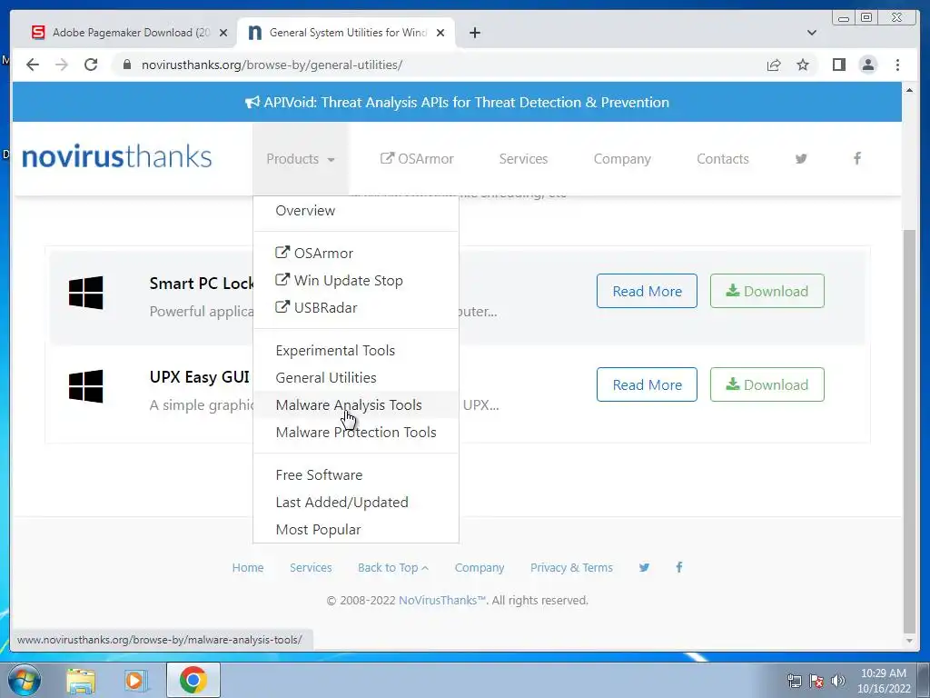Choose Most Popular in the dropdown
This screenshot has height=698, width=930.
tap(356, 530)
